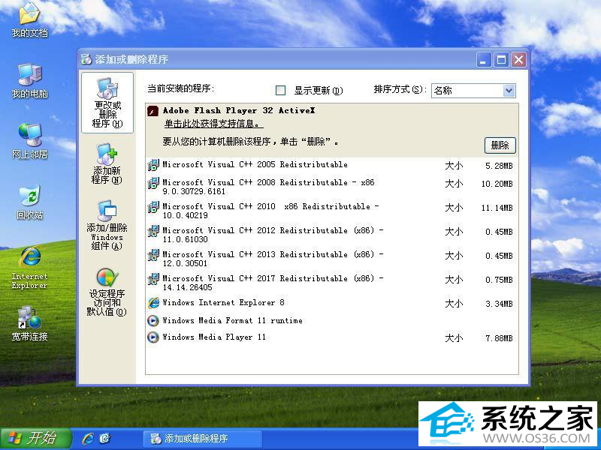Minimize the 添加或删除程序 window
The height and width of the screenshot is (450, 601).
(x=484, y=60)
